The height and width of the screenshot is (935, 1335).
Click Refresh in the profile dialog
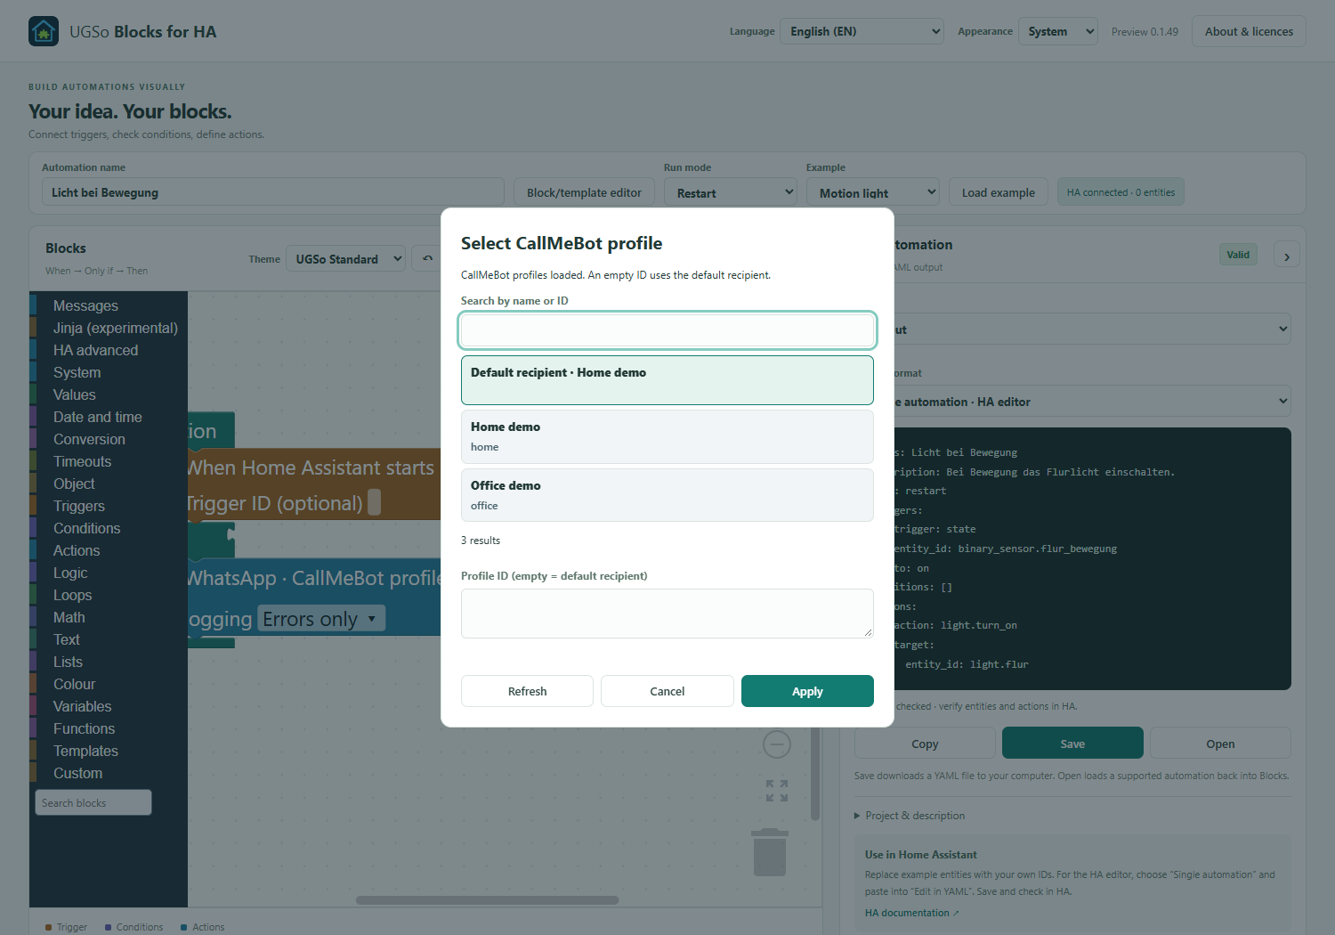tap(527, 691)
